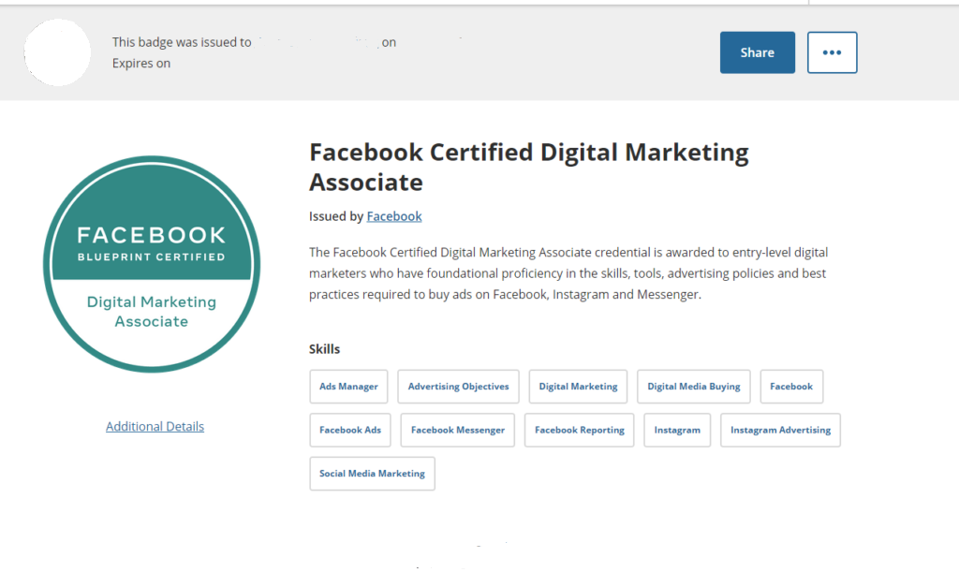The width and height of the screenshot is (959, 572).
Task: Select the Digital Marketing skill tag
Action: pyautogui.click(x=578, y=386)
